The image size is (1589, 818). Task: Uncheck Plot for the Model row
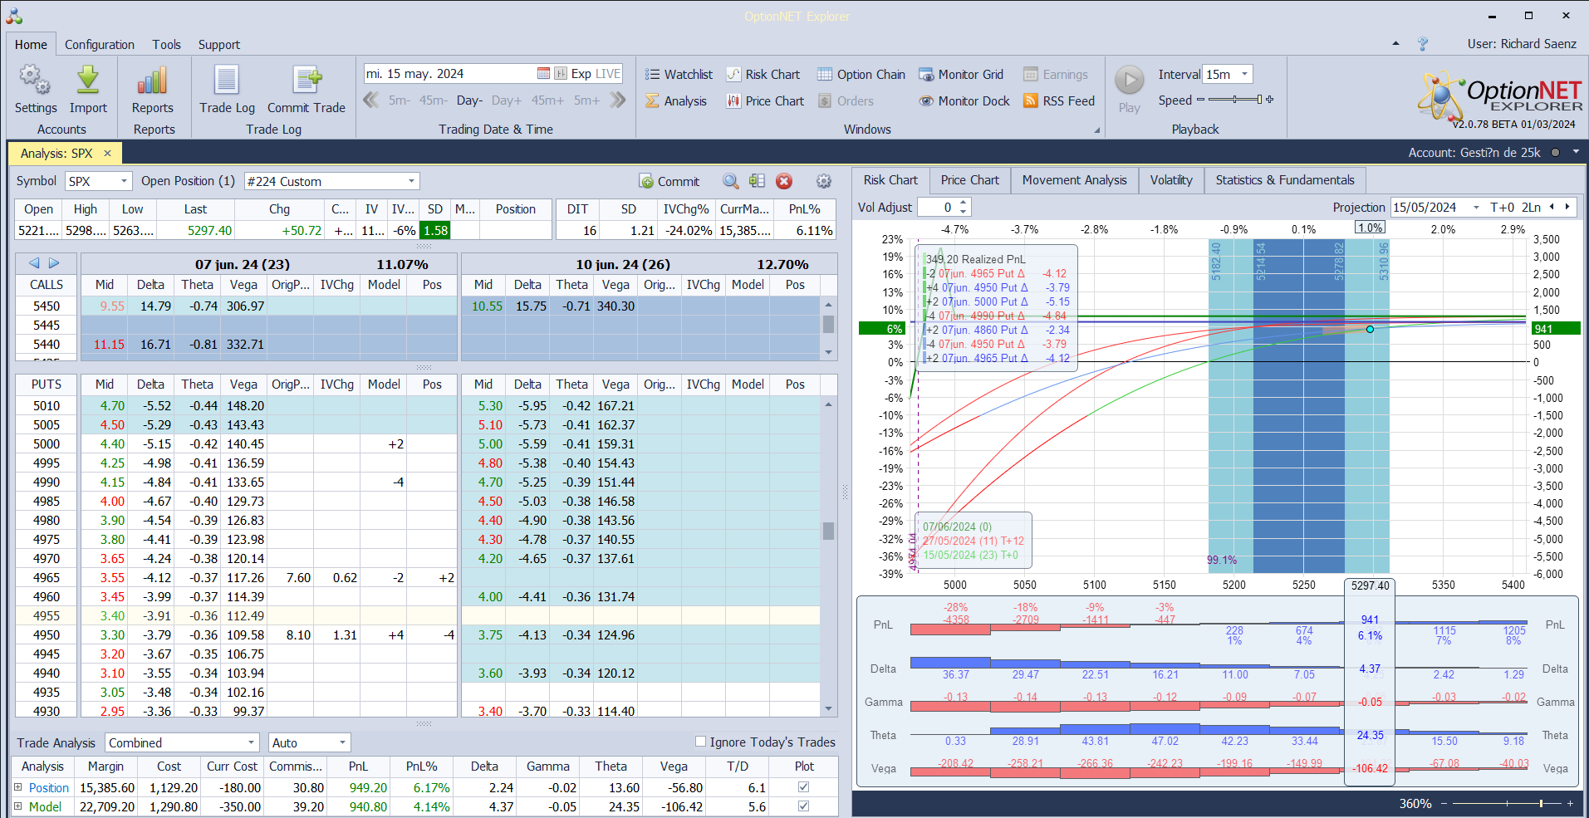[803, 806]
